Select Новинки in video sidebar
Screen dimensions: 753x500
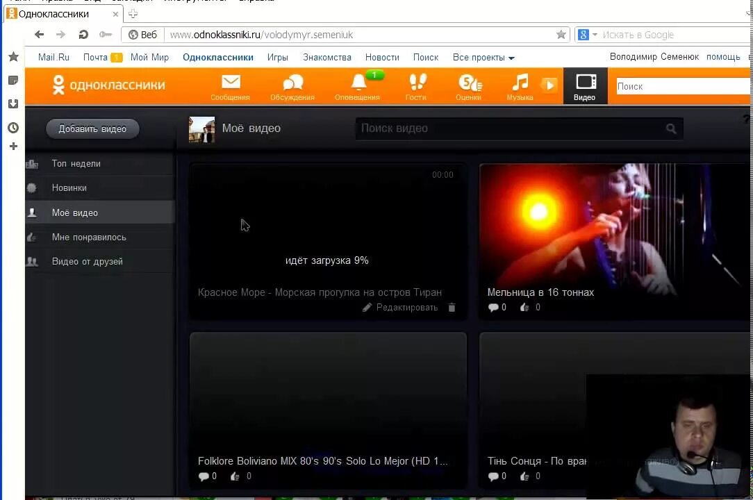(100, 188)
